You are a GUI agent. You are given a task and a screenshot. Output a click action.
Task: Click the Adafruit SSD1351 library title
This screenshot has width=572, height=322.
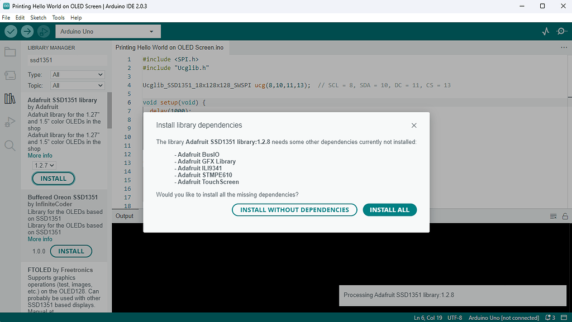(x=63, y=100)
